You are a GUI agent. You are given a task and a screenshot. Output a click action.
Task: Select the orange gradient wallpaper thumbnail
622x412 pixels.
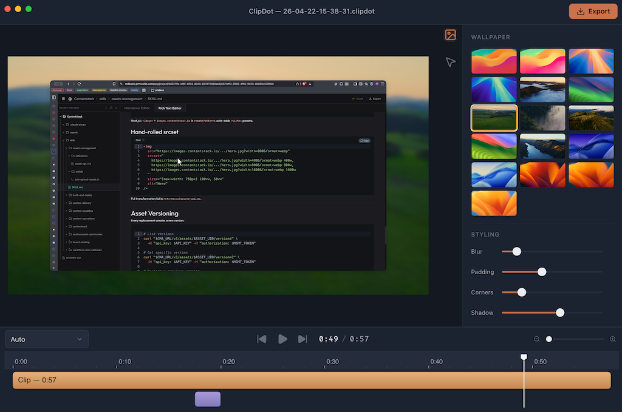tap(494, 61)
